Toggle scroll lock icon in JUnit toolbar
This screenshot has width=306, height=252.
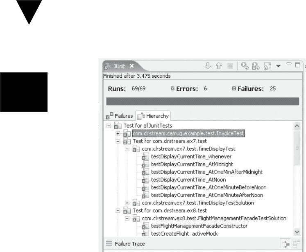[267, 66]
